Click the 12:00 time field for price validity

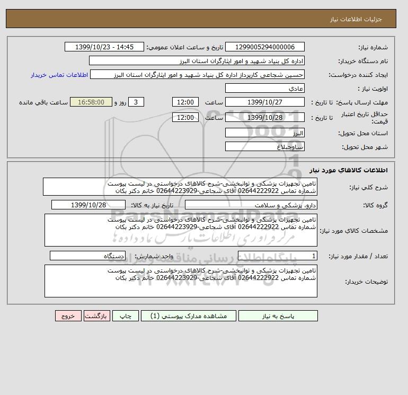click(x=185, y=117)
